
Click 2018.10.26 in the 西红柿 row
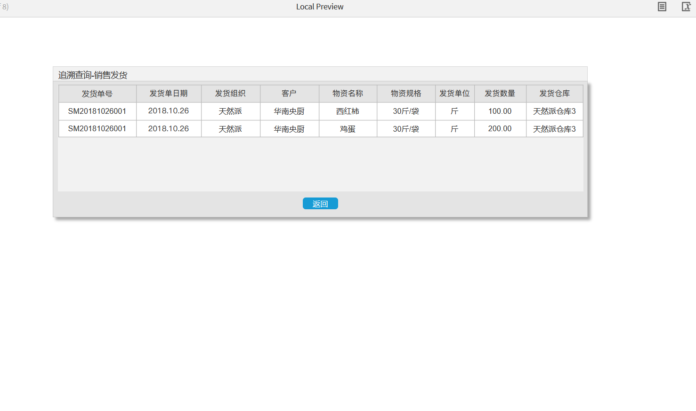click(169, 111)
